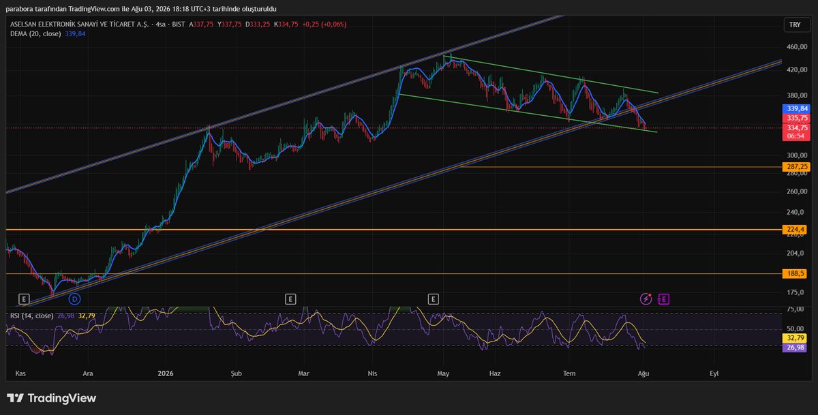The image size is (818, 415).
Task: Click the RSI value 32,79 in legend
Action: (x=87, y=316)
